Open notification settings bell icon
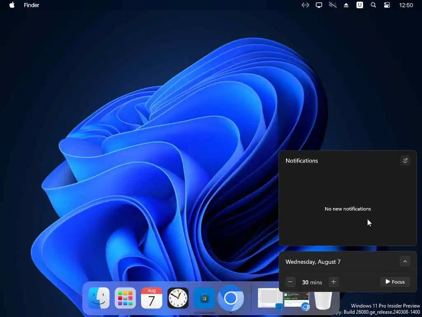422x317 pixels. (405, 161)
